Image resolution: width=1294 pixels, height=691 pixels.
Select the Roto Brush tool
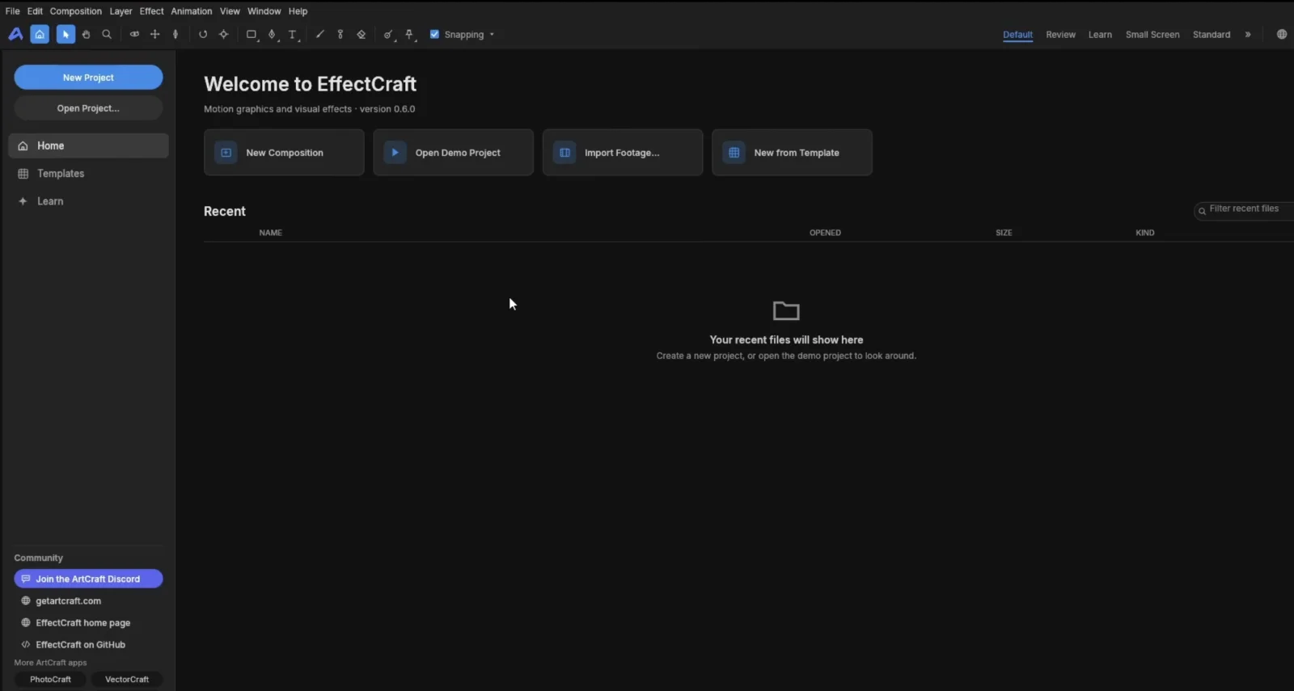coord(389,34)
